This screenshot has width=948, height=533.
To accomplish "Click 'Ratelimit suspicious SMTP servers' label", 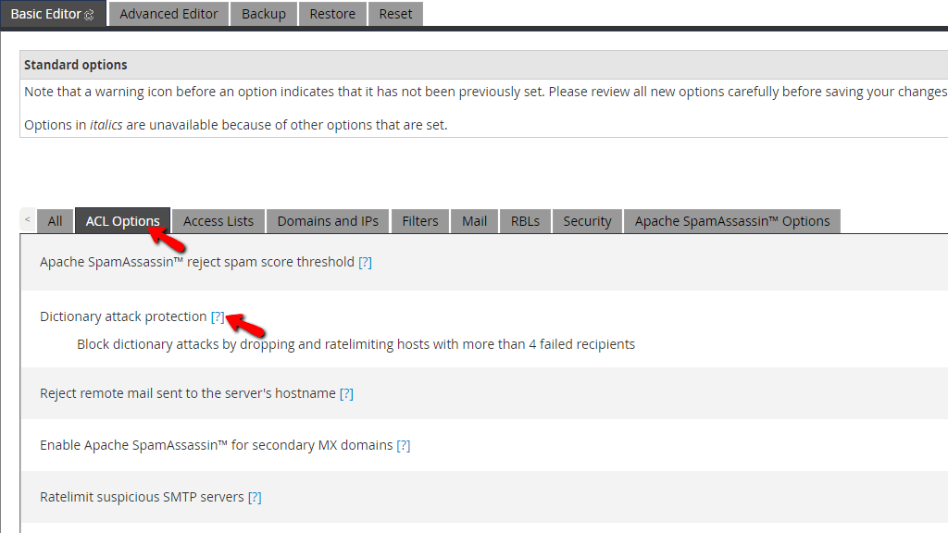I will pos(142,497).
